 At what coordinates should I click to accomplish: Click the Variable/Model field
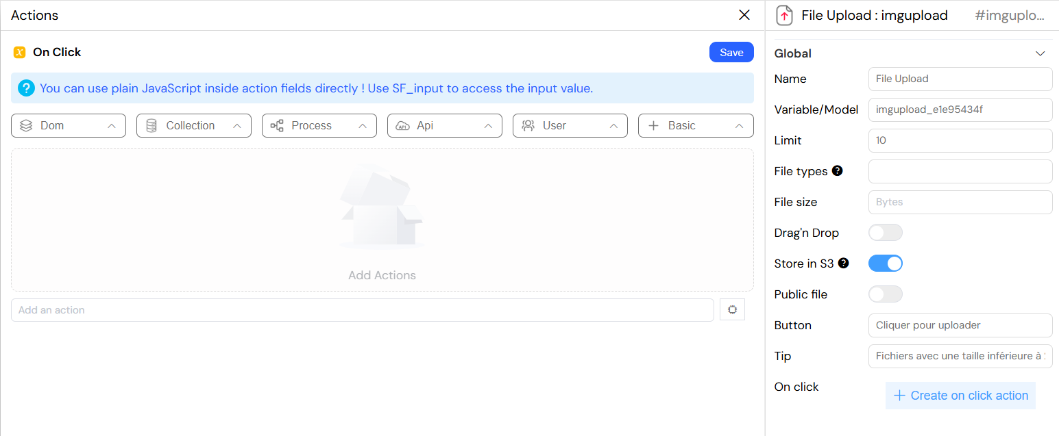pyautogui.click(x=960, y=110)
